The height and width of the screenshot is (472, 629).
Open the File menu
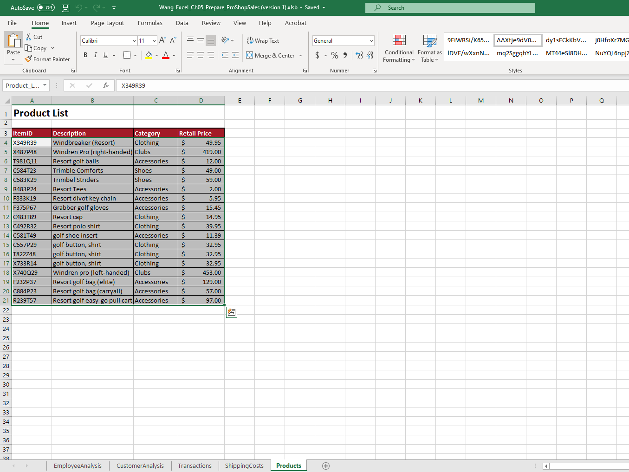pos(13,23)
